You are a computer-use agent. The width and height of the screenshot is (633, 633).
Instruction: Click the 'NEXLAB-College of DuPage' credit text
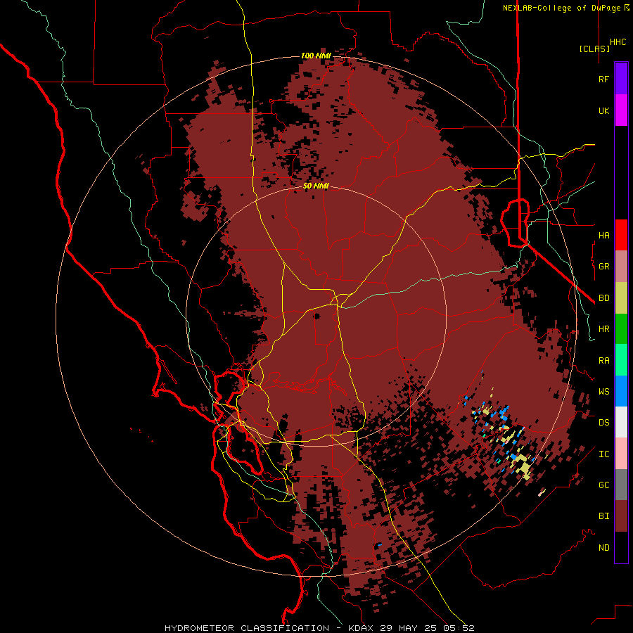[x=563, y=8]
